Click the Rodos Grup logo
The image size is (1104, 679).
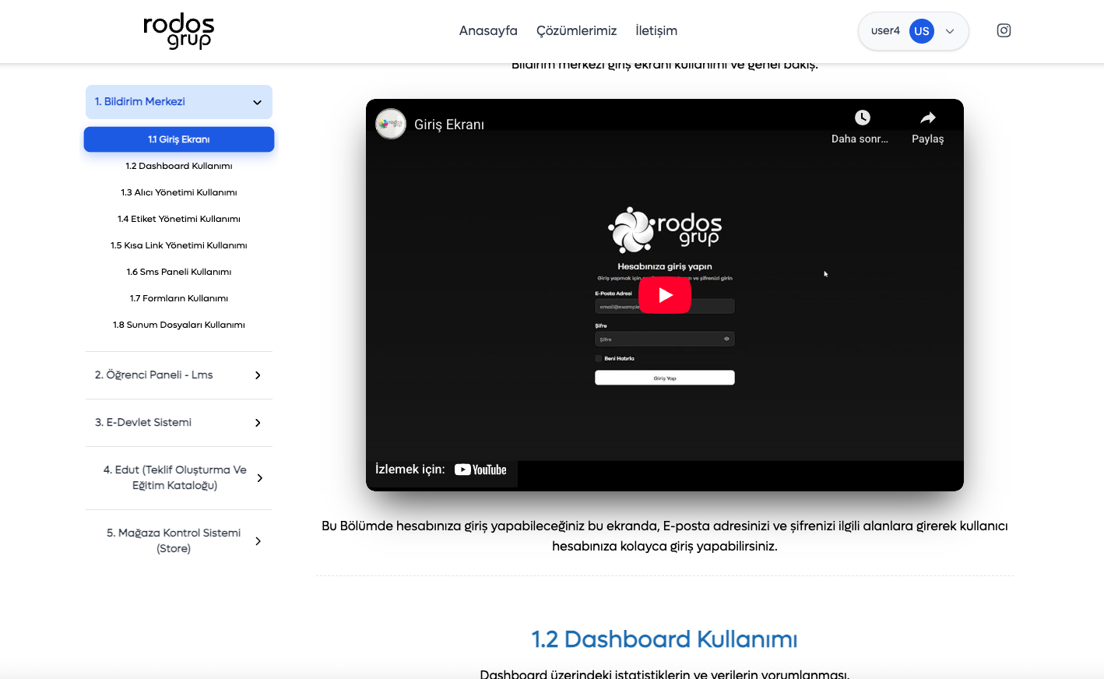[x=178, y=31]
